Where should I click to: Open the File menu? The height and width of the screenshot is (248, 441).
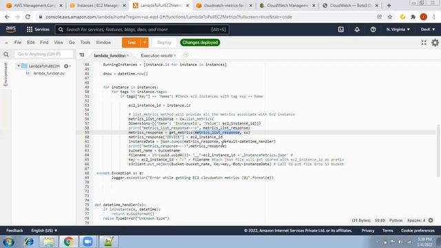[x=18, y=43]
